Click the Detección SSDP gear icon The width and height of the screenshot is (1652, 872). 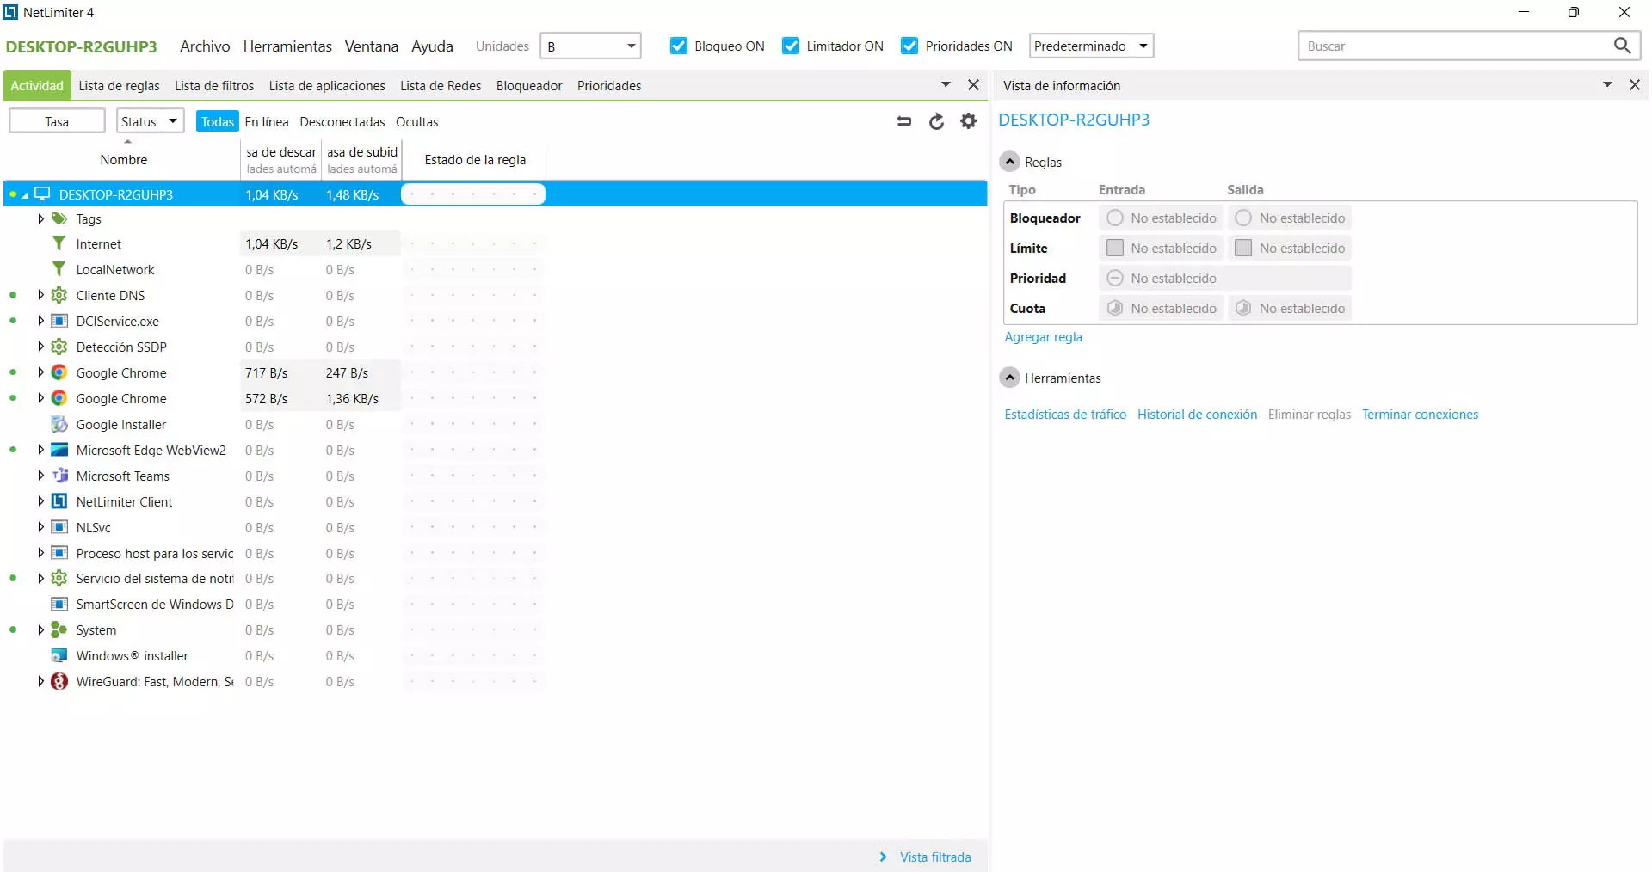59,347
